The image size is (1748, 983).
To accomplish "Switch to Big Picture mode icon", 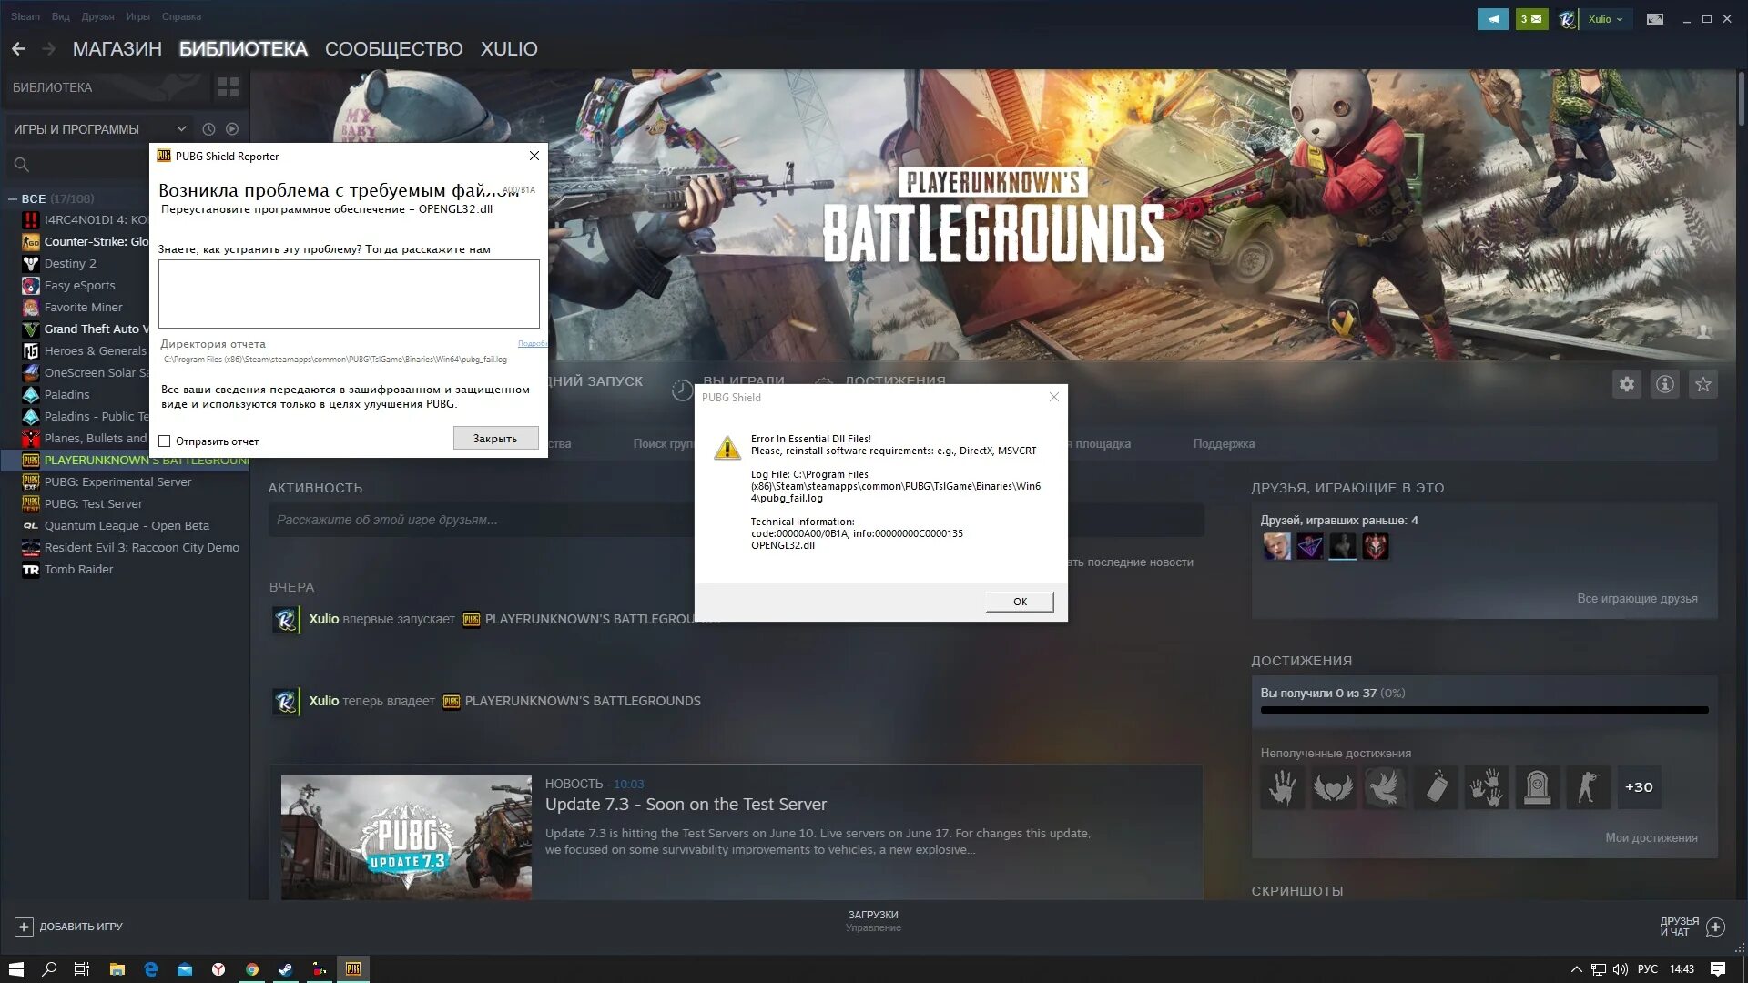I will coord(1655,19).
